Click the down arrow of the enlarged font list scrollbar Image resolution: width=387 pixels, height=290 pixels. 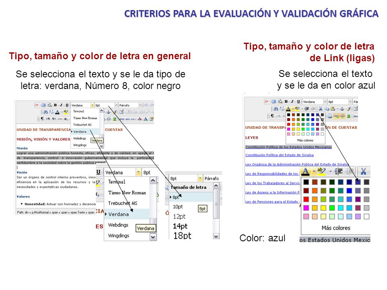point(153,237)
